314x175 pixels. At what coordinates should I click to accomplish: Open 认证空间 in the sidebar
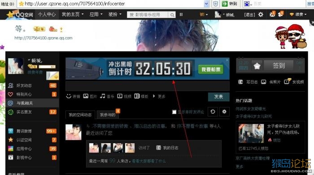(x=24, y=140)
